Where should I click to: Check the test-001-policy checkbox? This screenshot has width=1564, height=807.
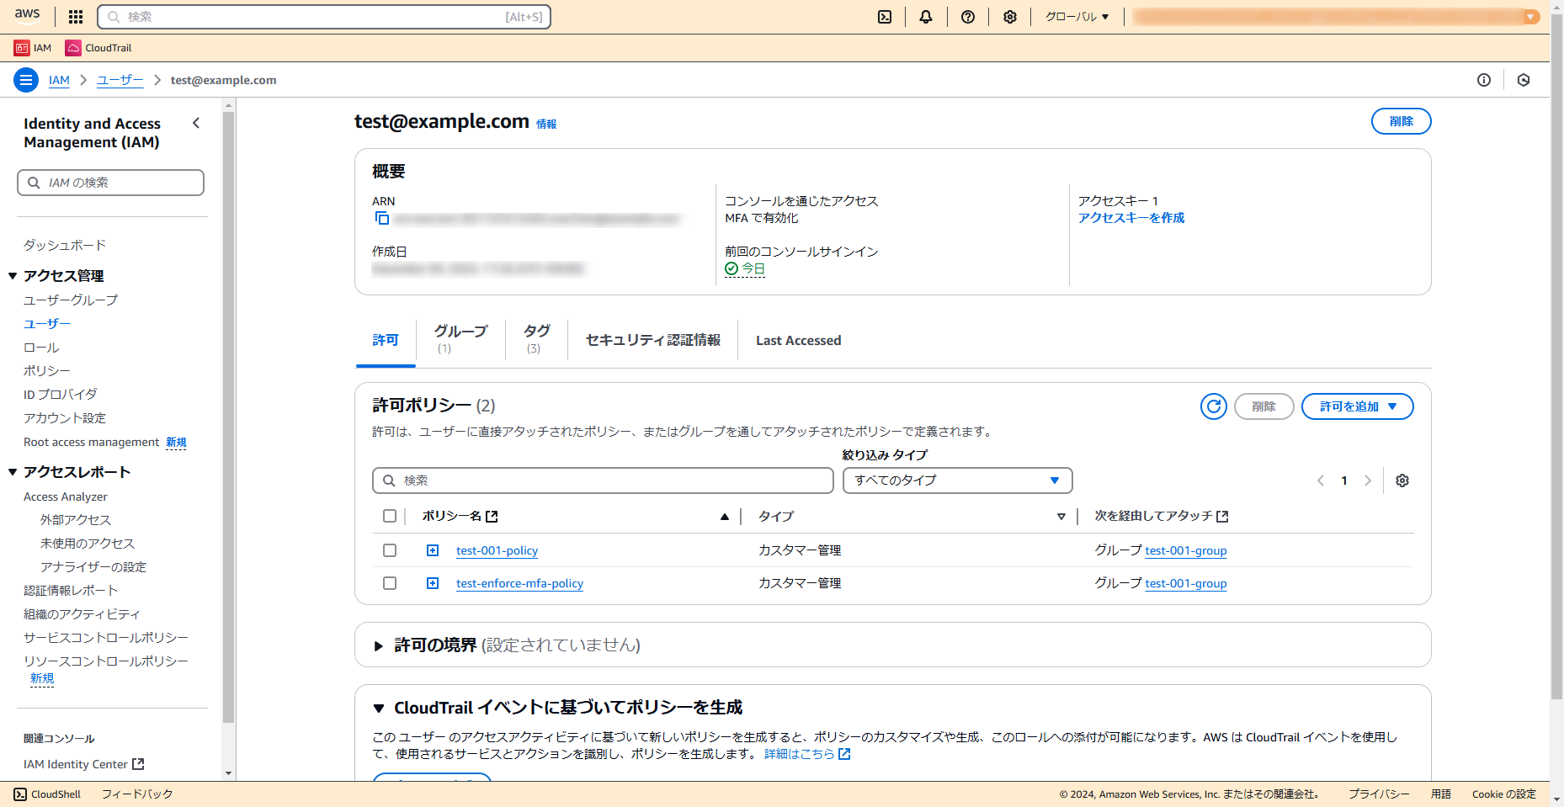pyautogui.click(x=390, y=550)
